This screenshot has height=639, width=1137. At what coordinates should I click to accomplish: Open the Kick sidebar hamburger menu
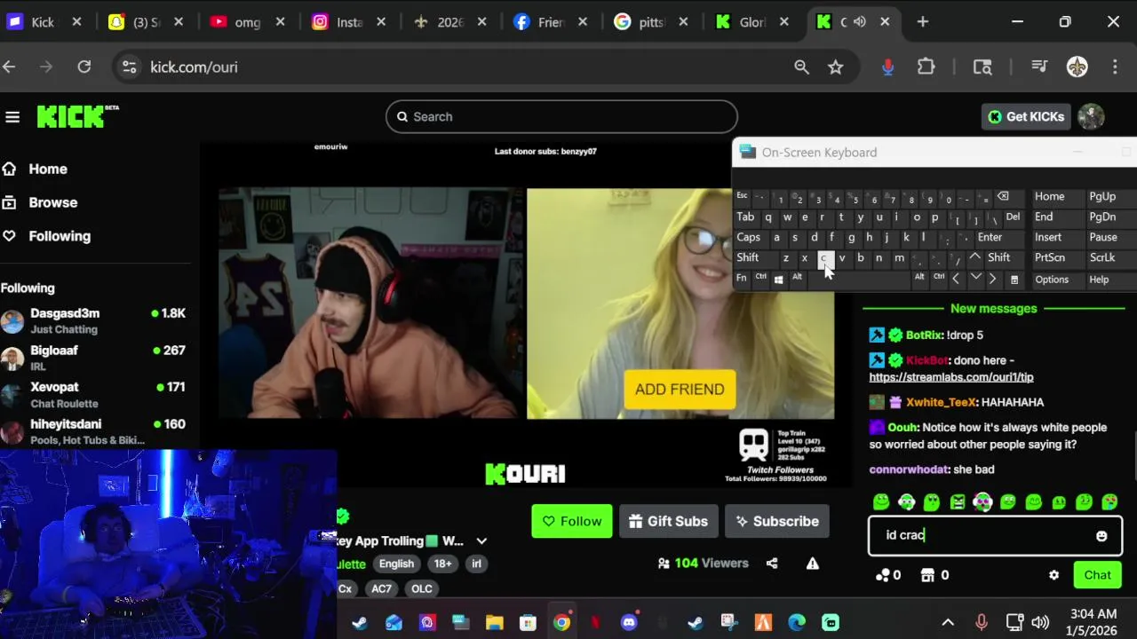point(12,116)
